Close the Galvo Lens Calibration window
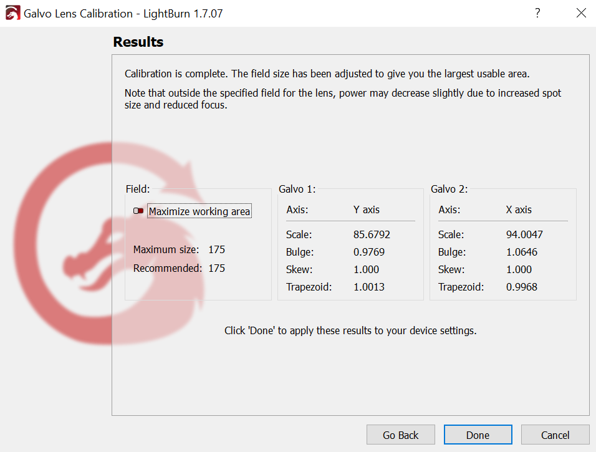This screenshot has width=596, height=452. pos(581,13)
